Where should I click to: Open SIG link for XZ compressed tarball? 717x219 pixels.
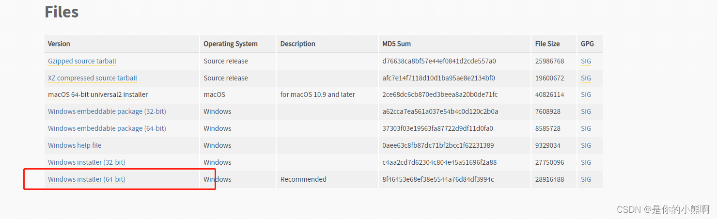pos(586,78)
